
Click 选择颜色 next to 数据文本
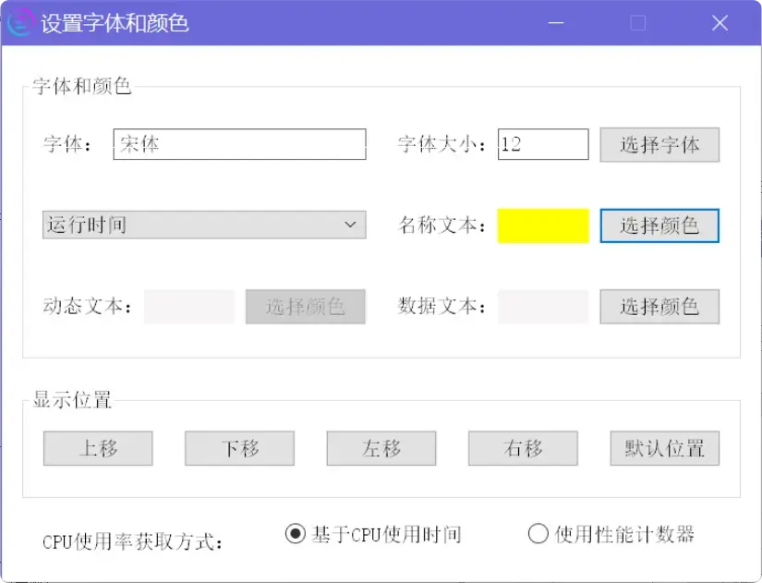point(659,307)
